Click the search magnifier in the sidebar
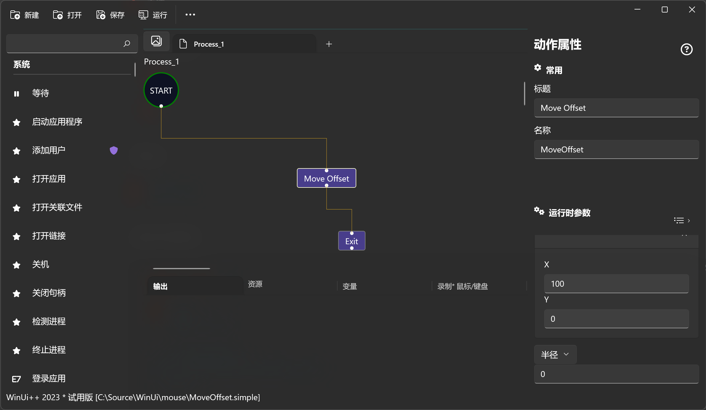Screen dimensions: 706x410 pos(127,44)
